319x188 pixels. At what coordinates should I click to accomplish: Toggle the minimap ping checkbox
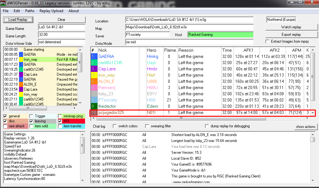pos(60,116)
